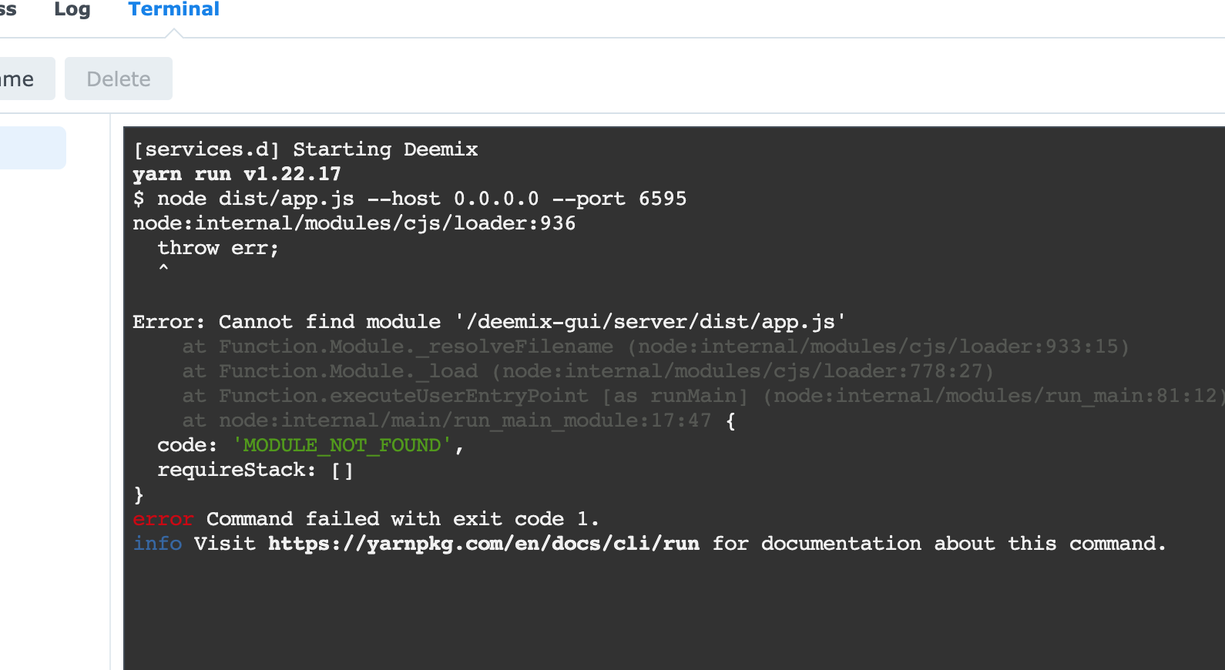Image resolution: width=1225 pixels, height=670 pixels.
Task: Open the Log tab
Action: 72,10
